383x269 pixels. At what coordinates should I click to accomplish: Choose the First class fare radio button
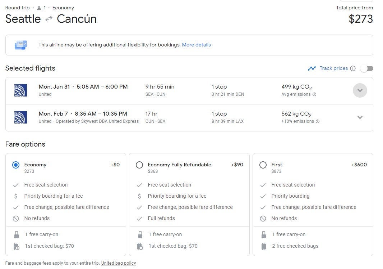pos(263,165)
